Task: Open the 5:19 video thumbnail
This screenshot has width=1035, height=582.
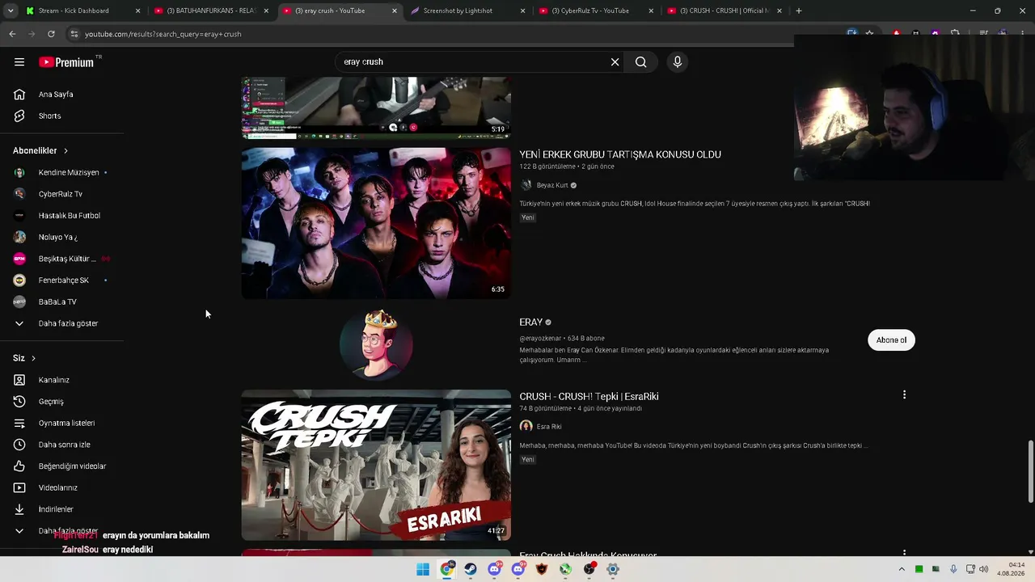Action: [x=376, y=108]
